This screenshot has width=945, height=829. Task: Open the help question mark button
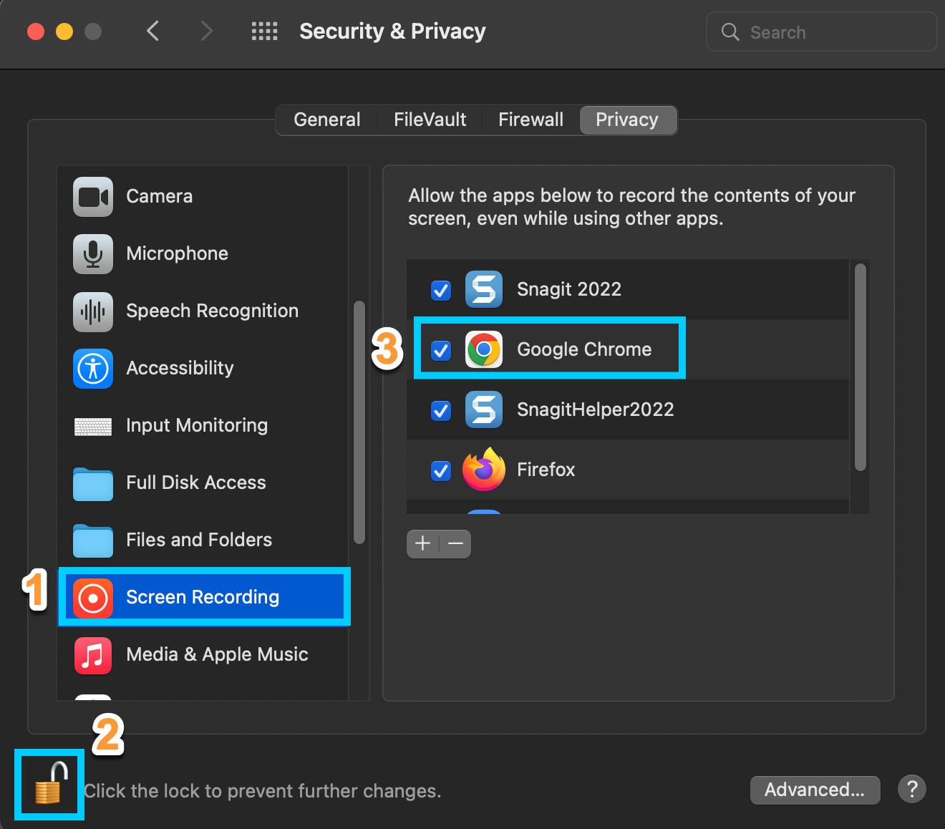tap(912, 790)
